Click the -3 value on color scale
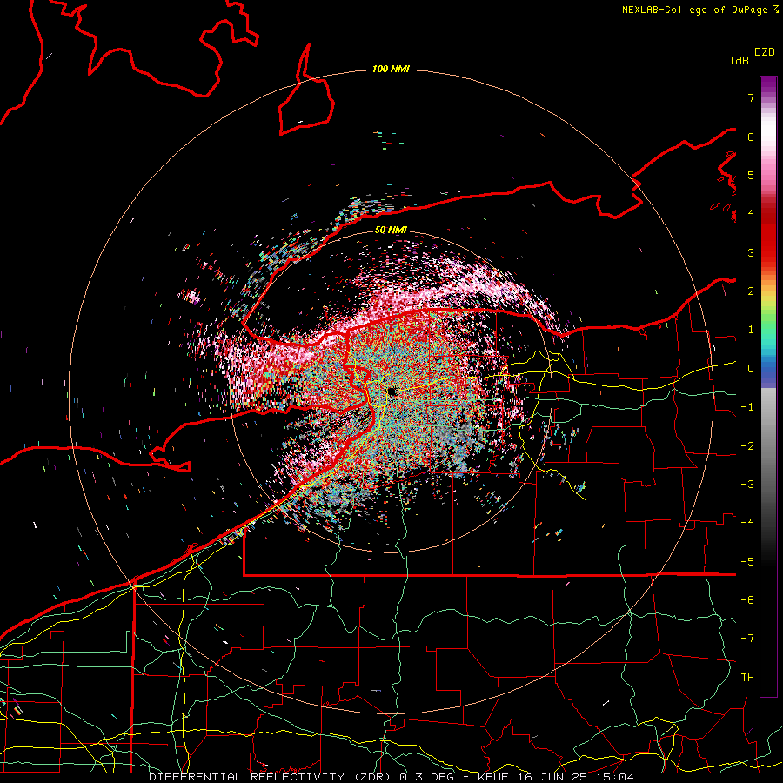The image size is (783, 783). [747, 485]
